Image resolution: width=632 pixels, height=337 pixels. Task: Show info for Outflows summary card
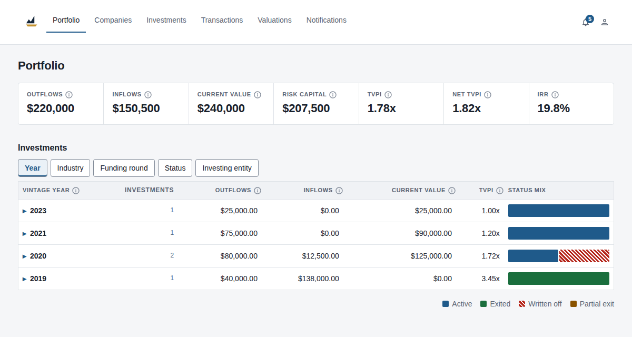(x=69, y=95)
